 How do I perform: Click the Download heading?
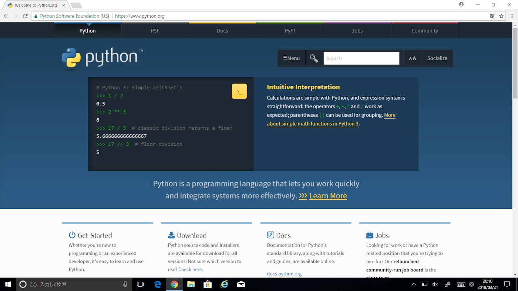(192, 235)
